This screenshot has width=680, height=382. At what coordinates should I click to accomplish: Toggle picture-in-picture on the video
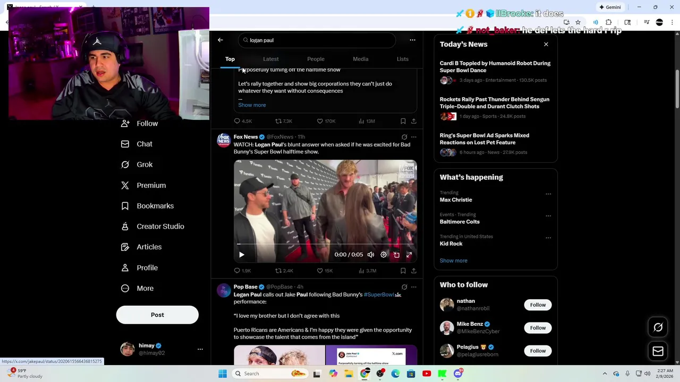coord(396,255)
